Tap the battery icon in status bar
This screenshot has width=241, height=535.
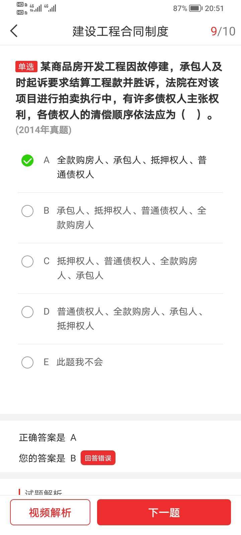pos(195,8)
